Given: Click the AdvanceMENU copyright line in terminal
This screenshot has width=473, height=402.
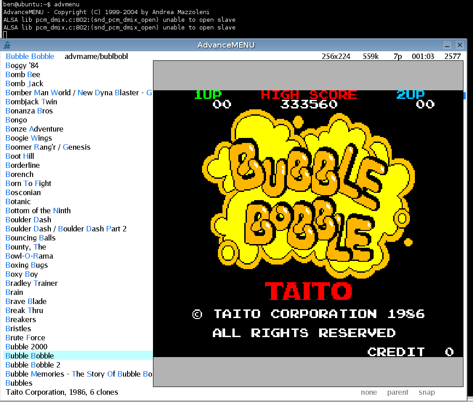Looking at the screenshot, I should point(106,12).
